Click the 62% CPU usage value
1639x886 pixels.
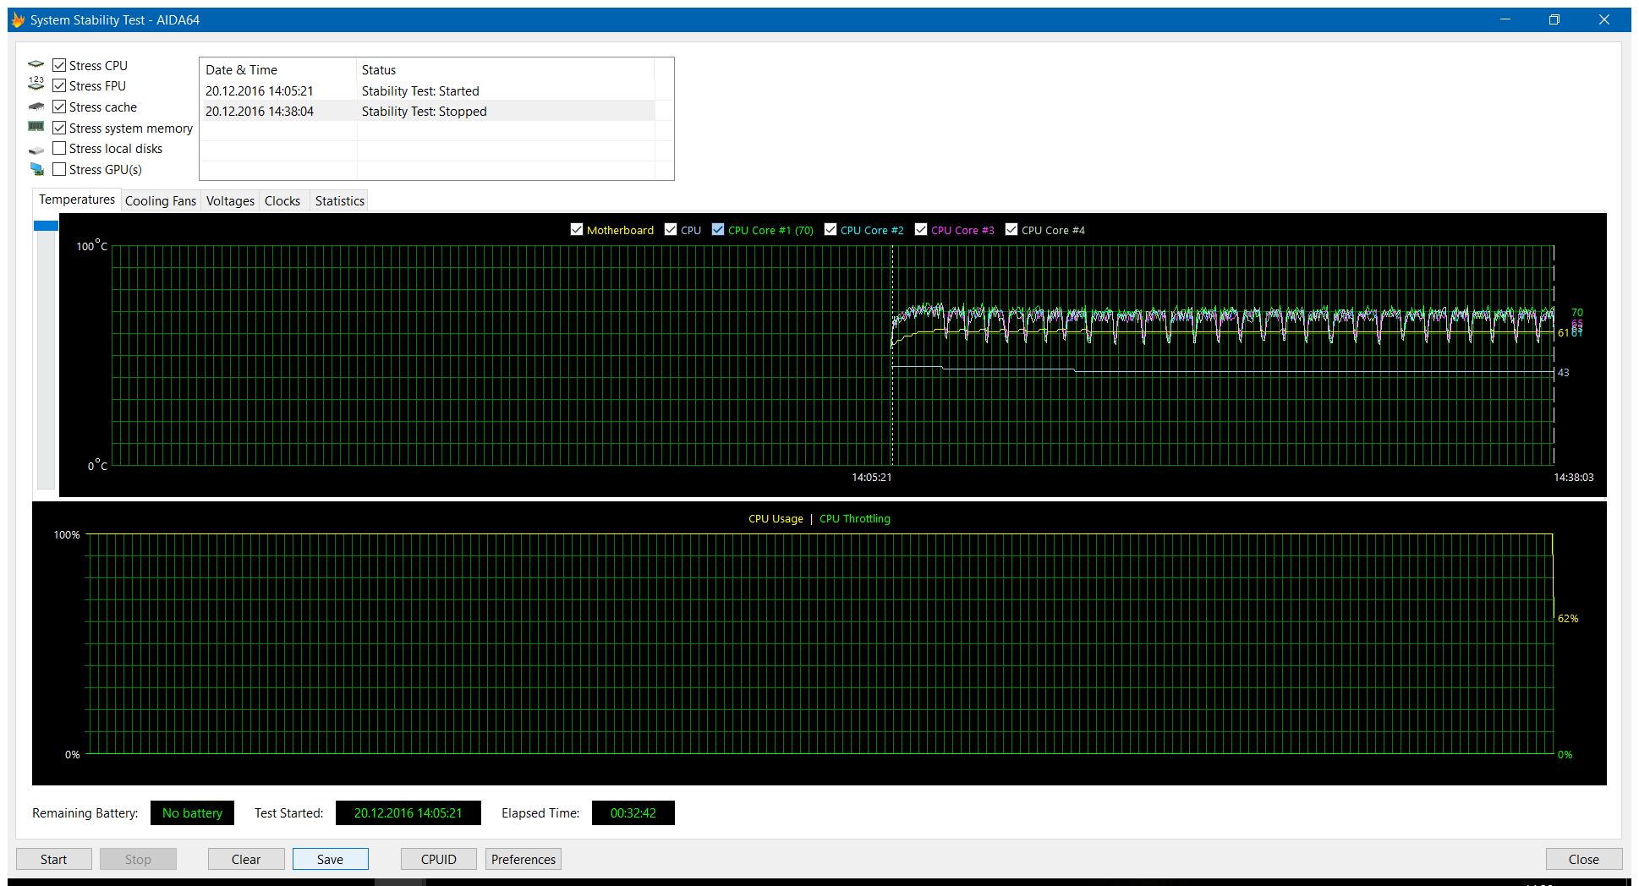1567,618
